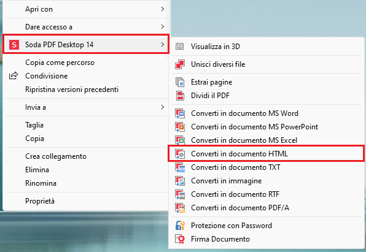
Task: Click the Unisci diversi file merge icon
Action: tap(180, 64)
